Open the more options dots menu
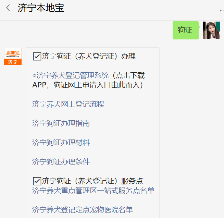The image size is (224, 218). click(222, 11)
